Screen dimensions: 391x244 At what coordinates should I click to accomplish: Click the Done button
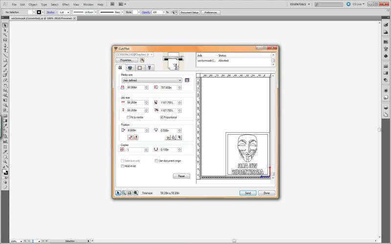[266, 193]
